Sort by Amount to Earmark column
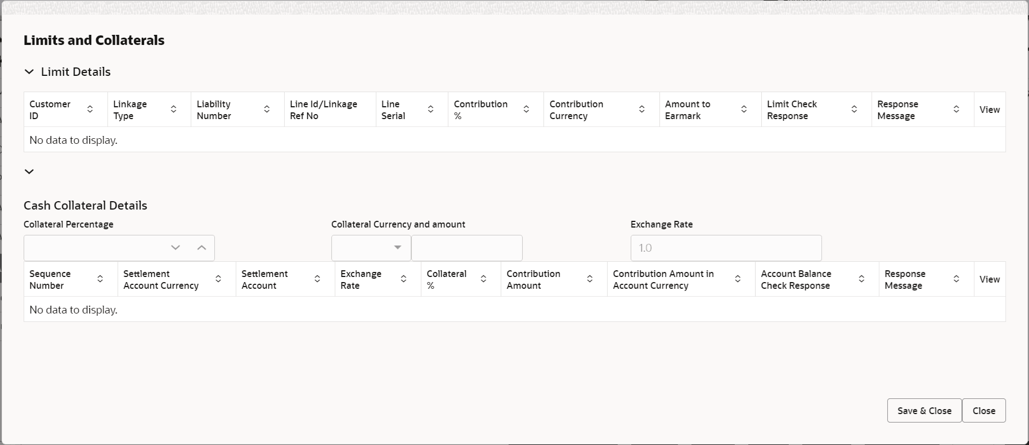Viewport: 1029px width, 445px height. tap(744, 110)
